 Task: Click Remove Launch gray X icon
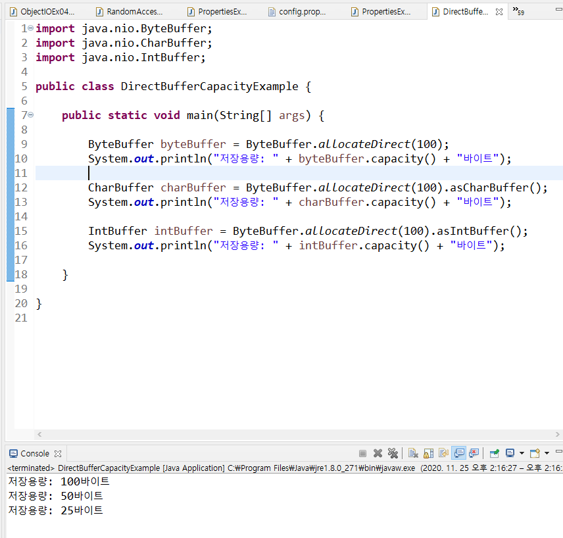click(378, 454)
